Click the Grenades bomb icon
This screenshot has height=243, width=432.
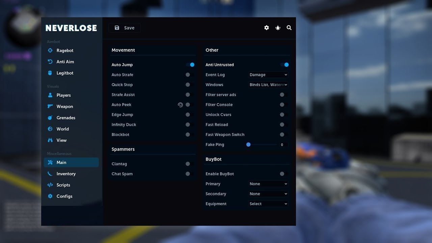coord(50,117)
